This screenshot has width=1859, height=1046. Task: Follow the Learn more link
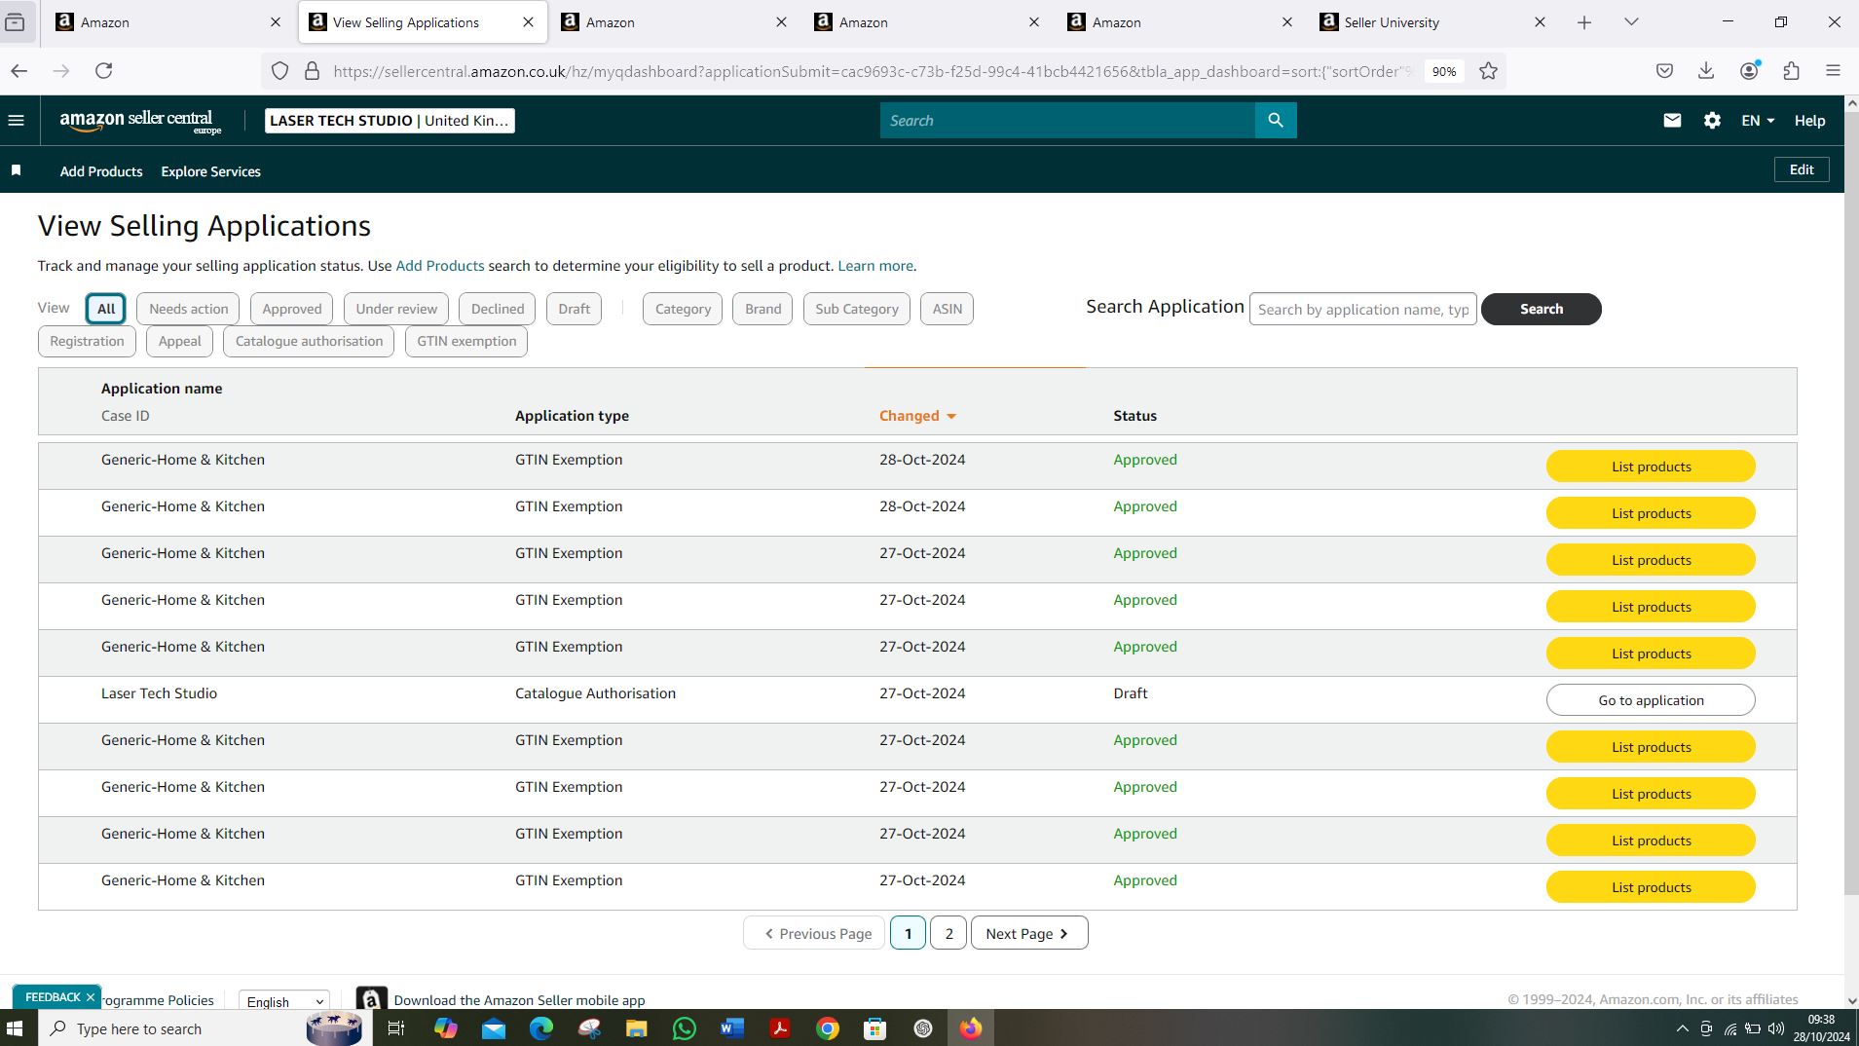(875, 266)
